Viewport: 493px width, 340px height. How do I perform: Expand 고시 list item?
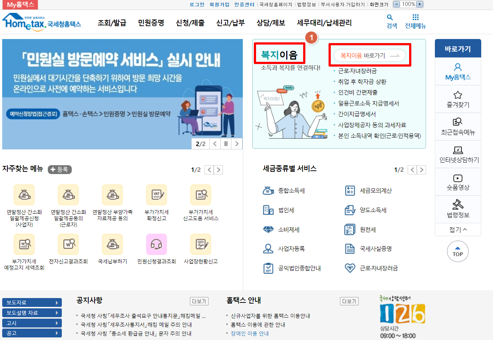32,323
